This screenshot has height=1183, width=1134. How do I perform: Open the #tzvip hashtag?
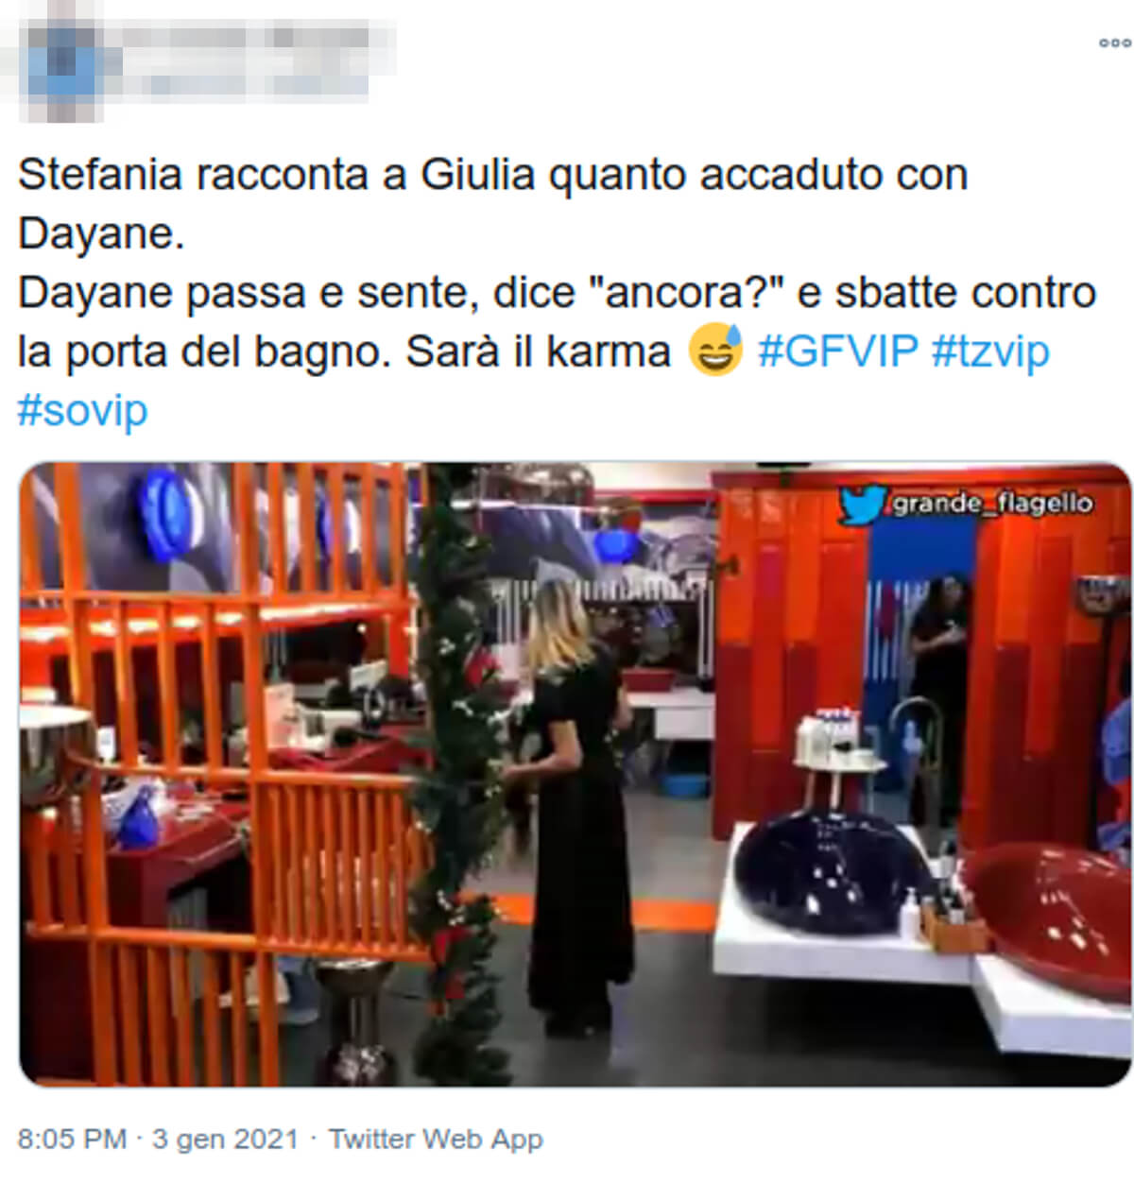point(990,351)
